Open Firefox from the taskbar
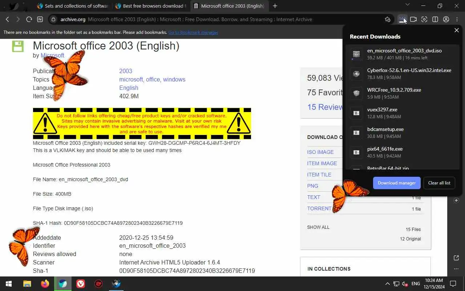 pyautogui.click(x=45, y=284)
